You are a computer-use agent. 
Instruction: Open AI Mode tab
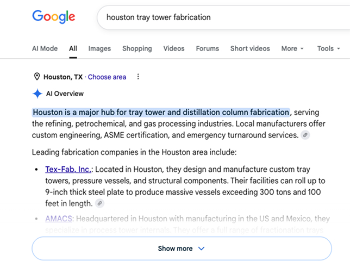pyautogui.click(x=45, y=48)
